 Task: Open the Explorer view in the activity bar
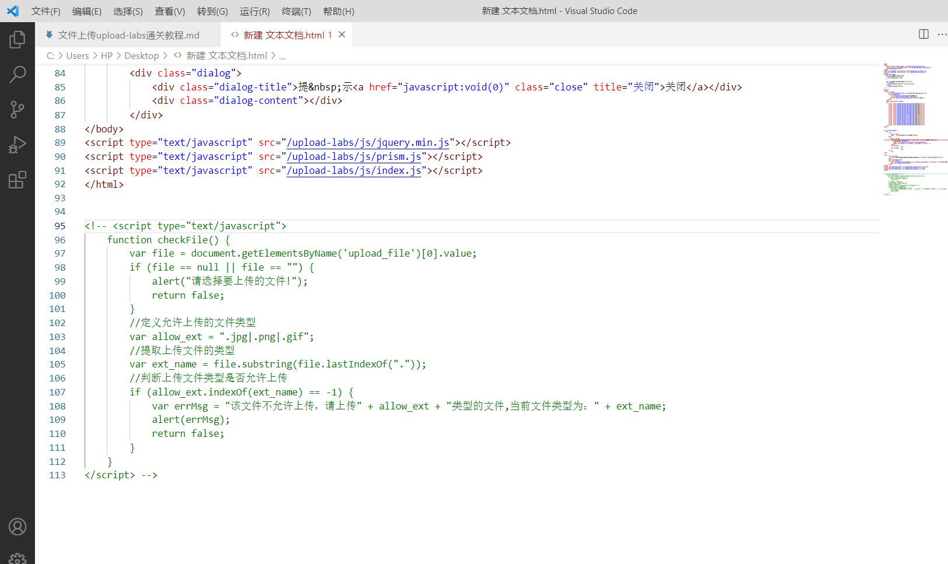pos(17,40)
